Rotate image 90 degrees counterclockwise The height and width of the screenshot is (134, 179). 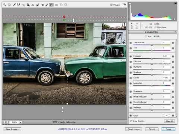click(x=61, y=5)
